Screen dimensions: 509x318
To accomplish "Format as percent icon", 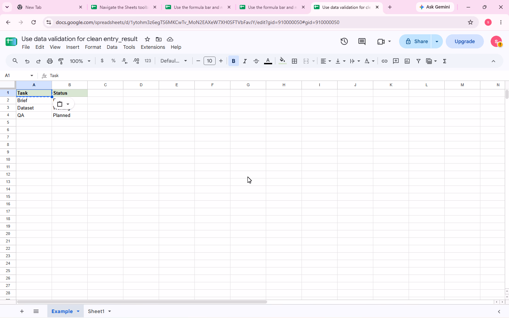I will click(113, 61).
